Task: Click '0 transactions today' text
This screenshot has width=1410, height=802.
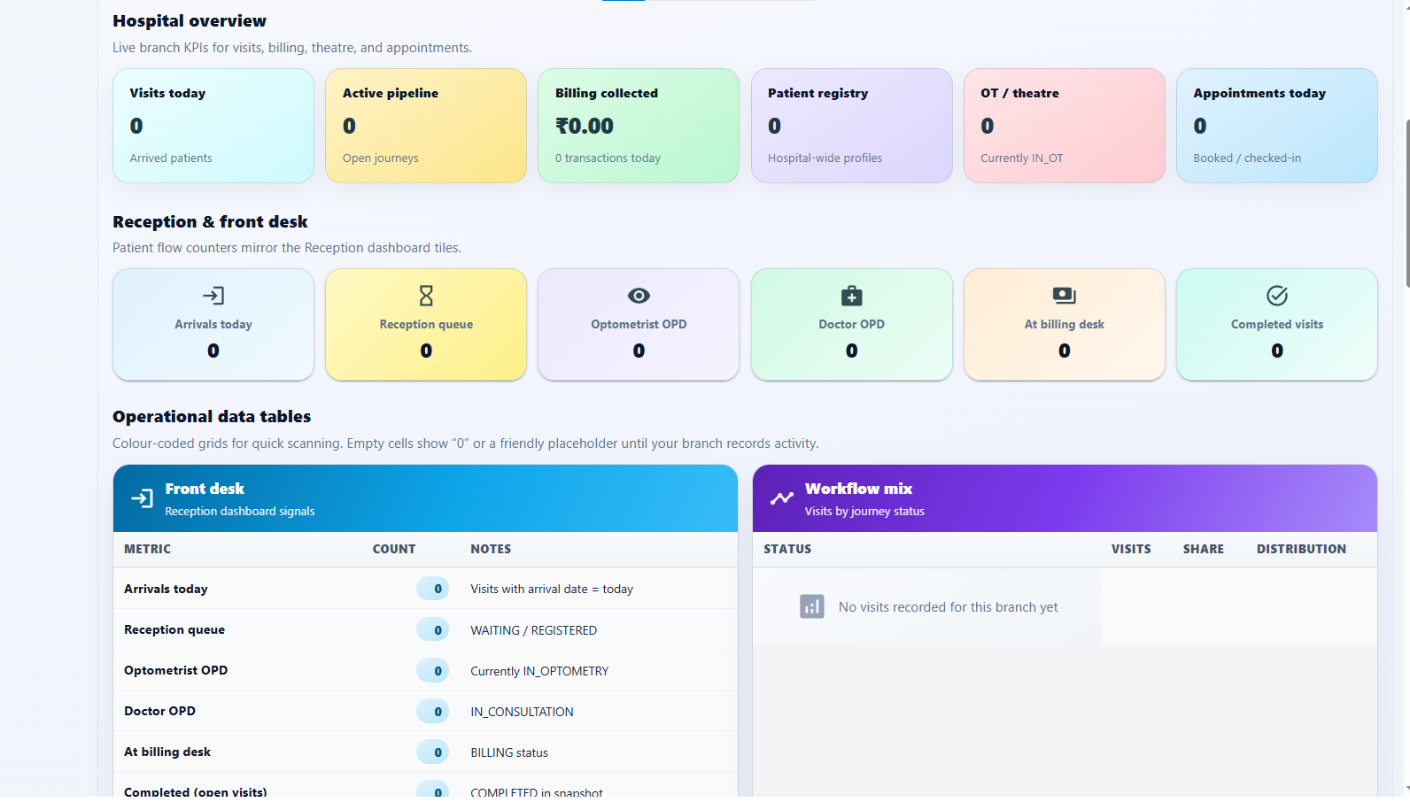Action: click(x=608, y=158)
